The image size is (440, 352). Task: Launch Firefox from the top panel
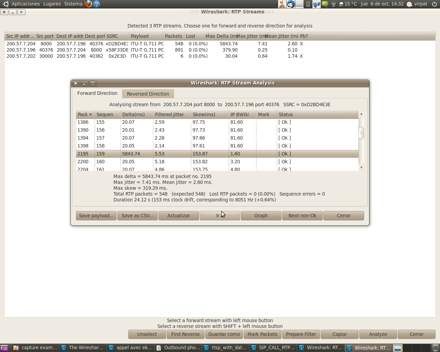(x=88, y=4)
